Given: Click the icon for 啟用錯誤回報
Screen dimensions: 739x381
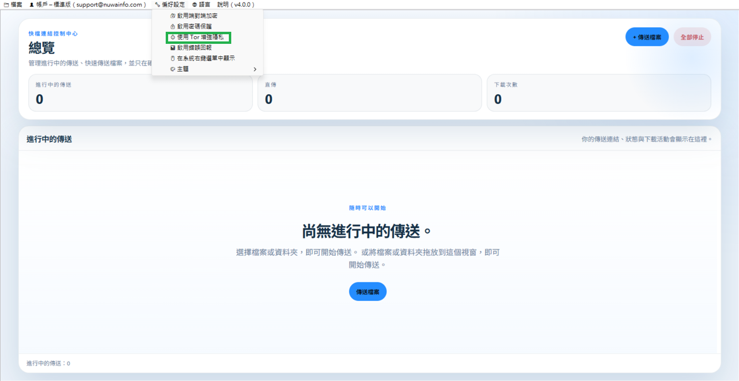Looking at the screenshot, I should point(172,48).
